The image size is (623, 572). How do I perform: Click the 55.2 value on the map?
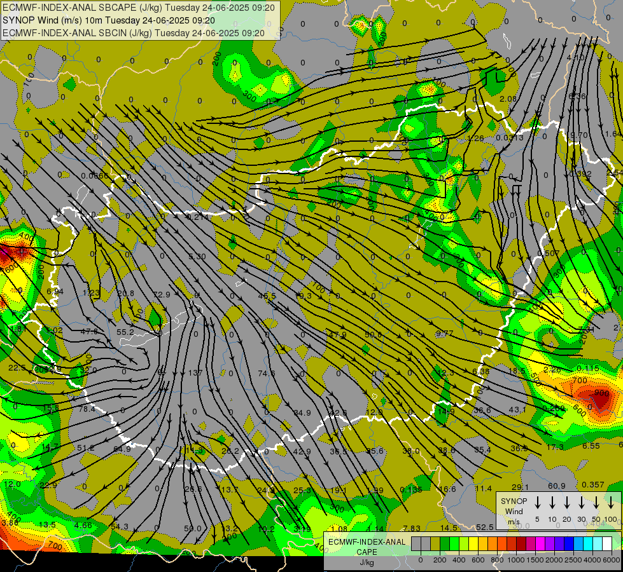point(125,332)
